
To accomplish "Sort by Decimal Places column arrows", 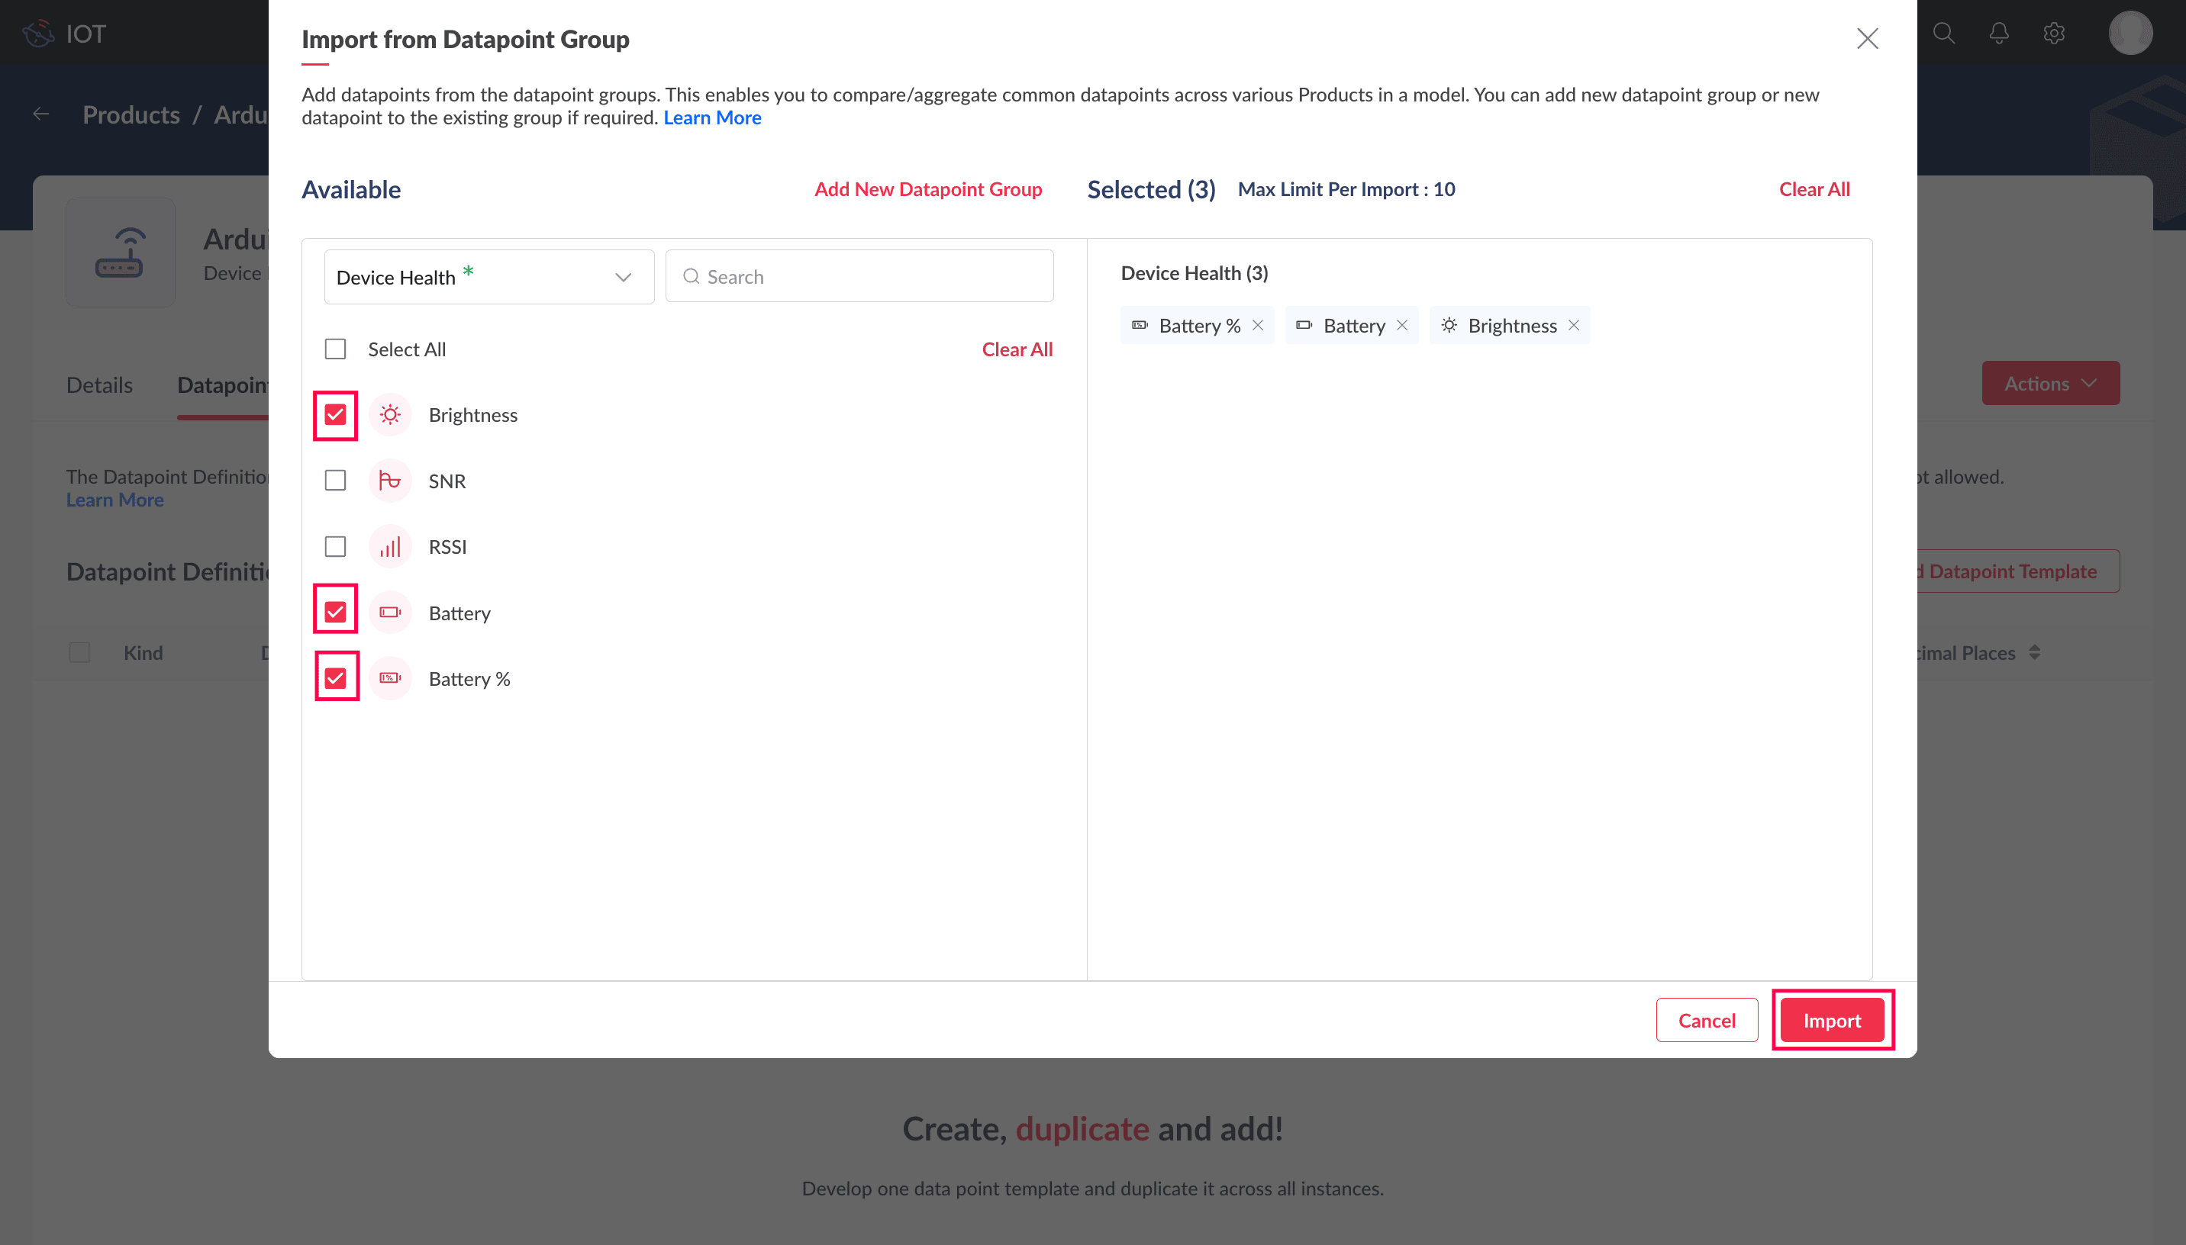I will click(x=2035, y=652).
